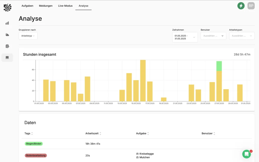Switch to the Meldungen tab

[x=46, y=6]
